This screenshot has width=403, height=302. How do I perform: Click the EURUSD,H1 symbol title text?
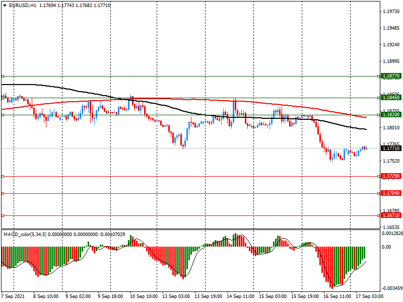(x=23, y=6)
